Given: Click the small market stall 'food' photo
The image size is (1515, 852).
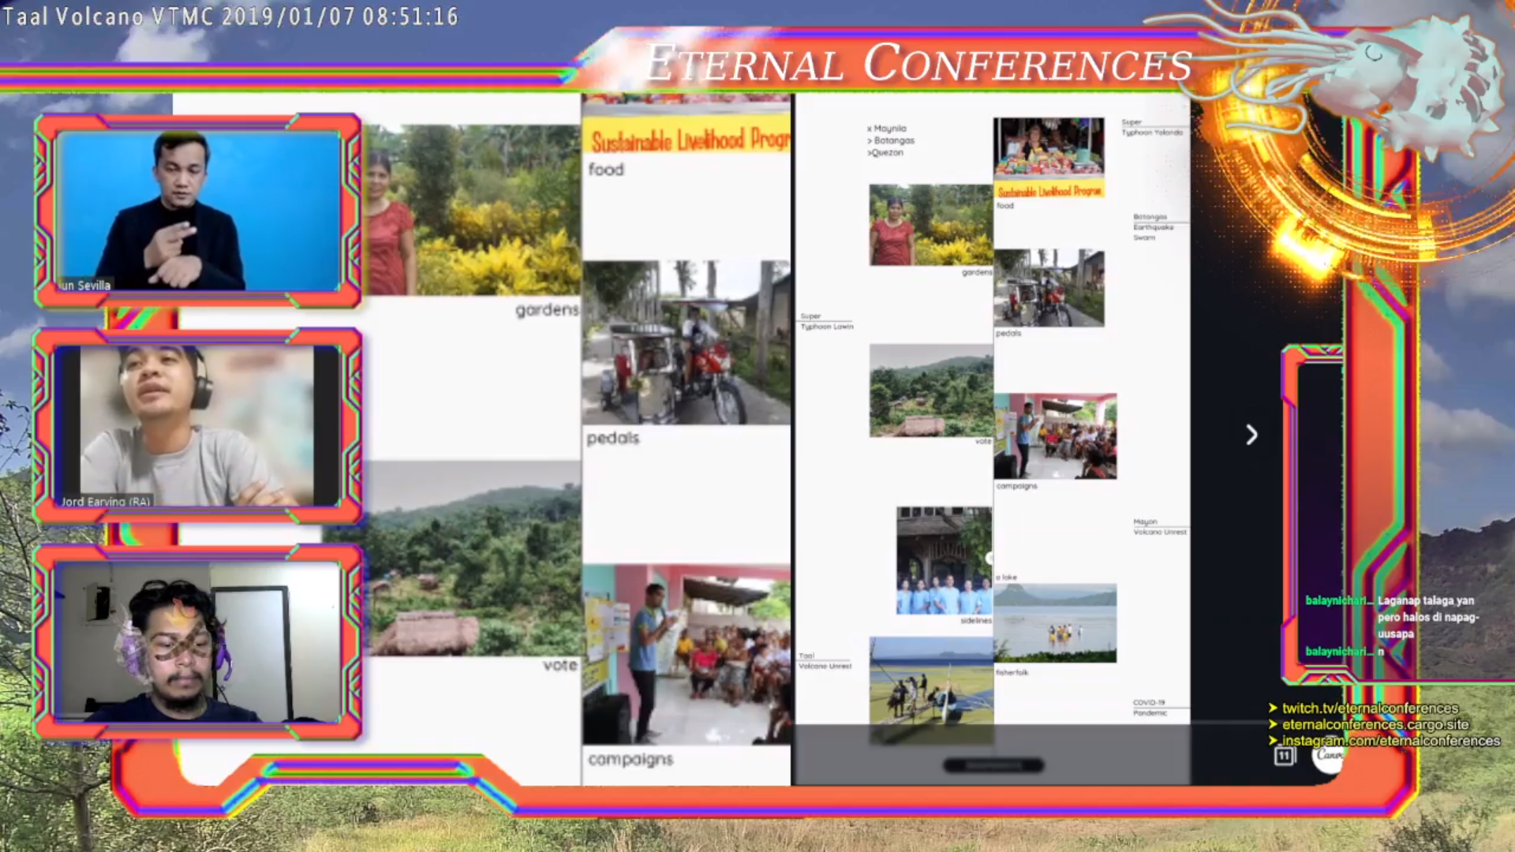Looking at the screenshot, I should point(1049,148).
